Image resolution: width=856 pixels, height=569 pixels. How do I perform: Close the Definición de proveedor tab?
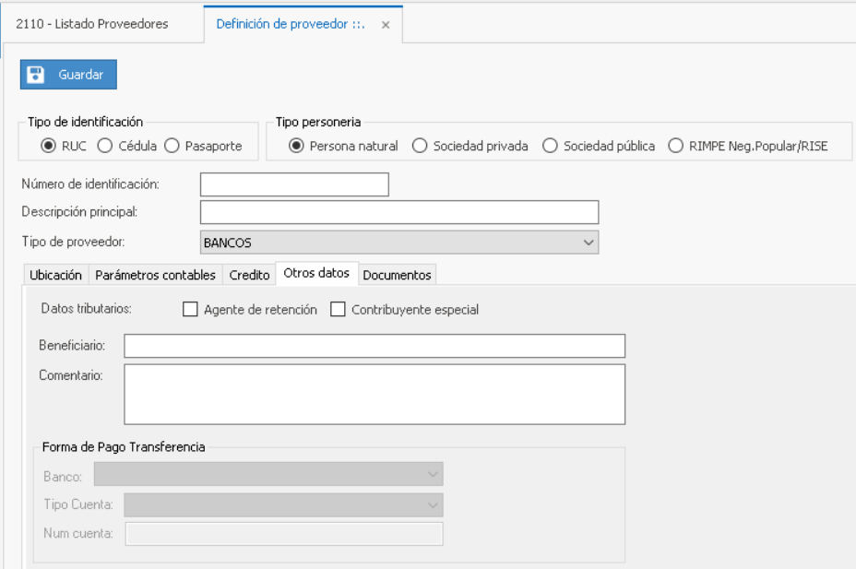click(386, 25)
